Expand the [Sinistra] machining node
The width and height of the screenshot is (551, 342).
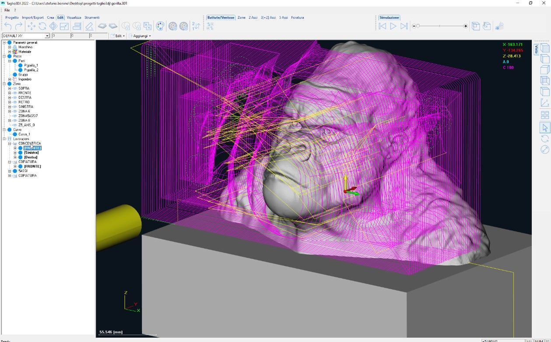[x=15, y=152]
